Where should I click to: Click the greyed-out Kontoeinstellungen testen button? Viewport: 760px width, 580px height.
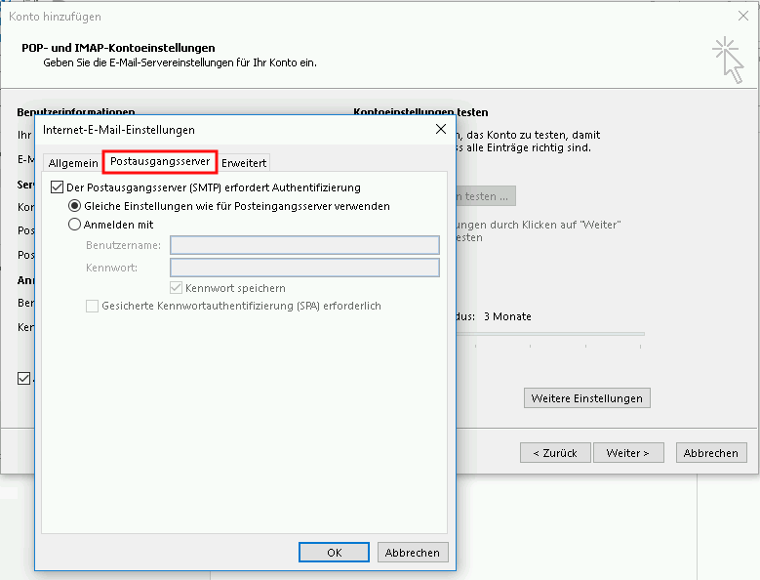(486, 196)
